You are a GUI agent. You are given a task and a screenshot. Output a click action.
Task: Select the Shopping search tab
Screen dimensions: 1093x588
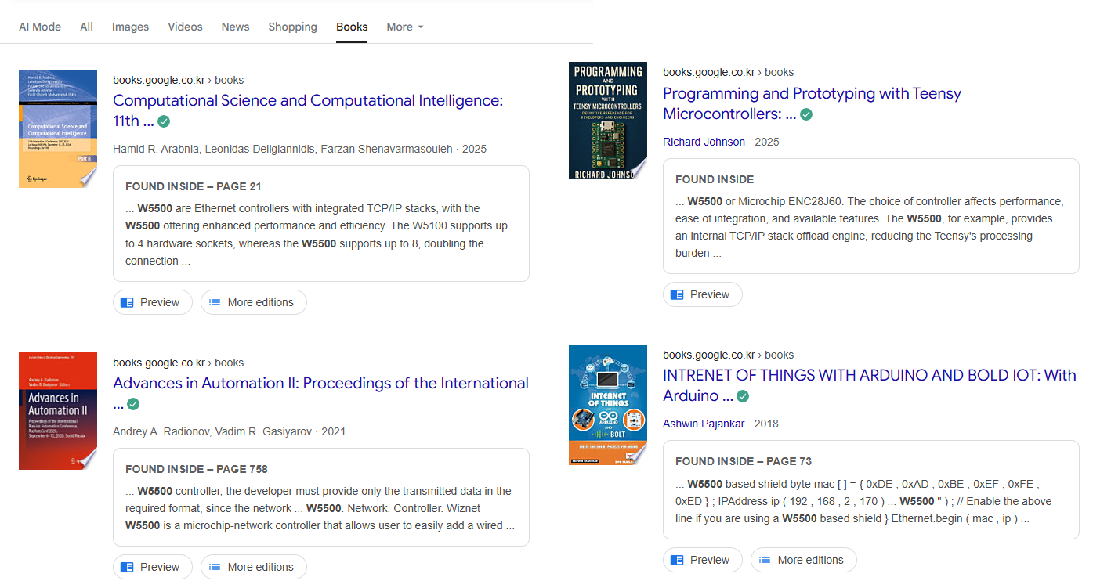tap(292, 27)
